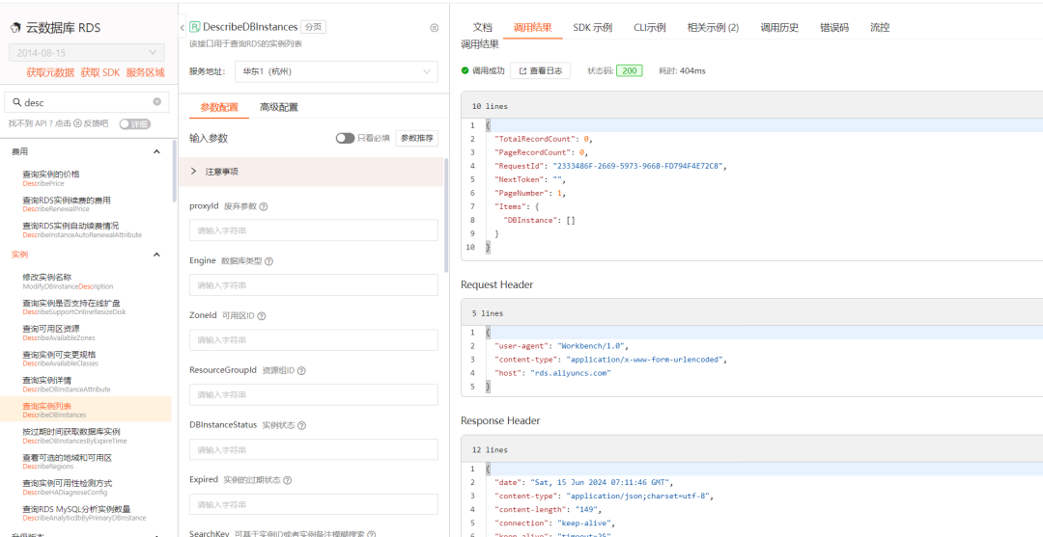Toggle the 详细 detail switch

[135, 124]
